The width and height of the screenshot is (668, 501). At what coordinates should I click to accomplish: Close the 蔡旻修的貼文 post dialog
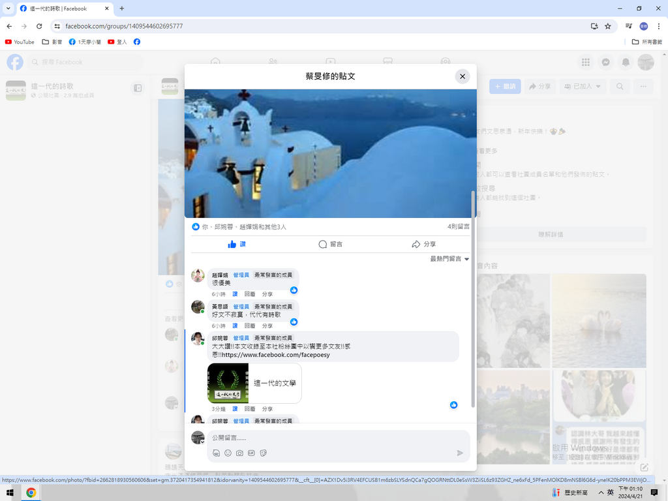click(463, 76)
